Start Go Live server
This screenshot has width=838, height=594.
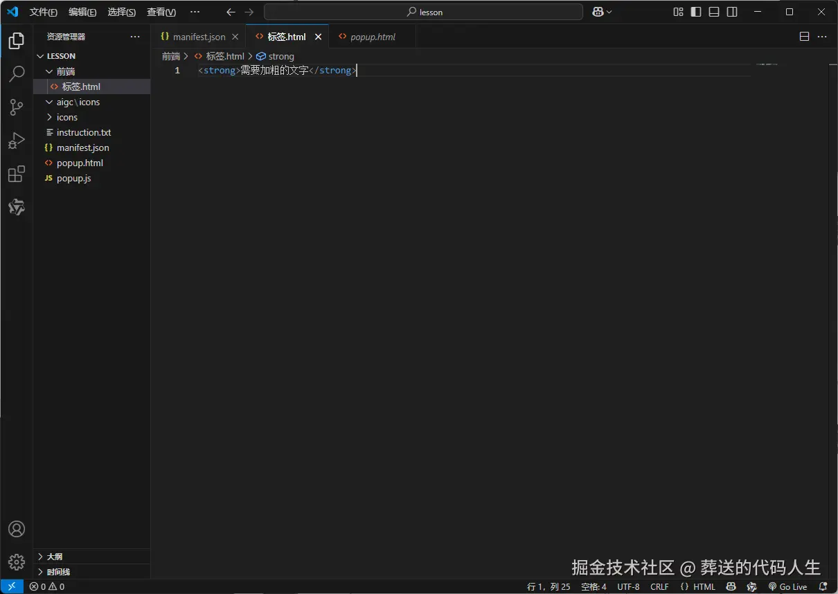click(787, 586)
